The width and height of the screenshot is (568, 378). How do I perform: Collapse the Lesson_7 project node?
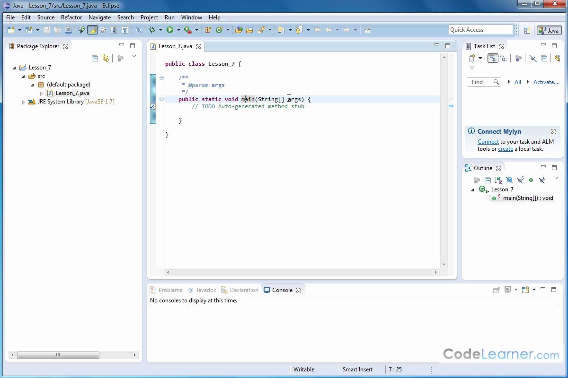[14, 68]
